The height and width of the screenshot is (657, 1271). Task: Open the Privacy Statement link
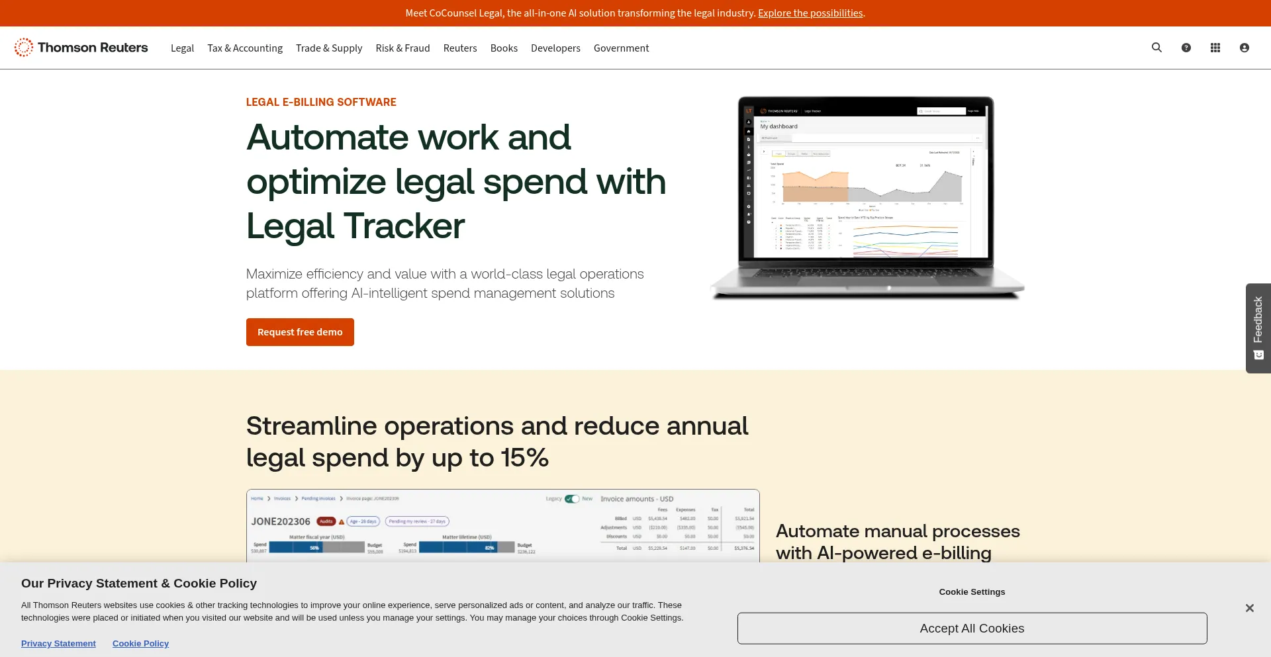(58, 644)
